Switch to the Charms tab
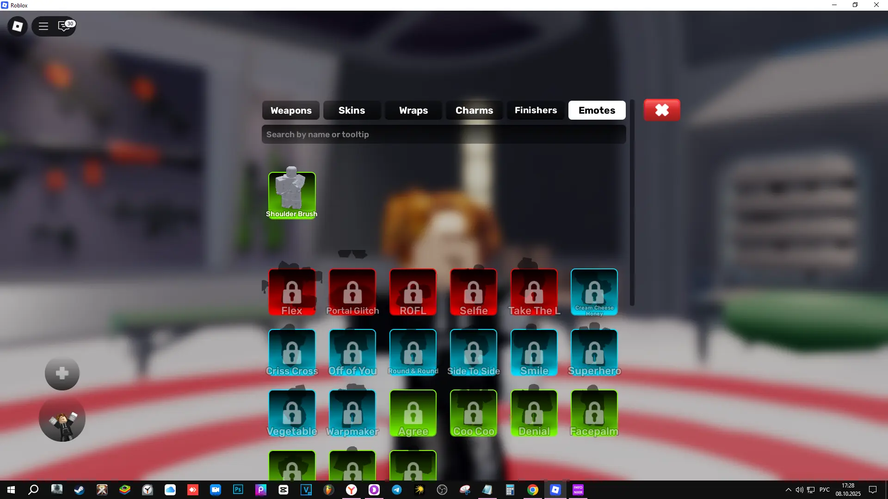This screenshot has height=499, width=888. point(474,110)
